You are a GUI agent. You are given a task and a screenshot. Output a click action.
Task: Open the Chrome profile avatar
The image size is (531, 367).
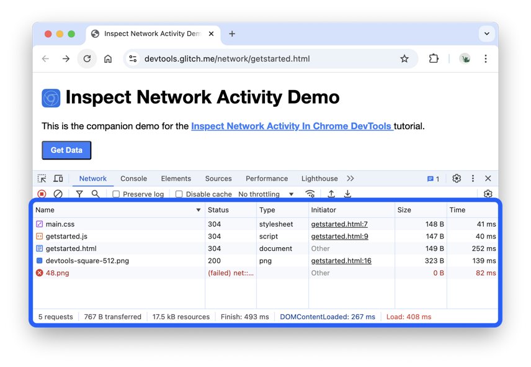[465, 58]
